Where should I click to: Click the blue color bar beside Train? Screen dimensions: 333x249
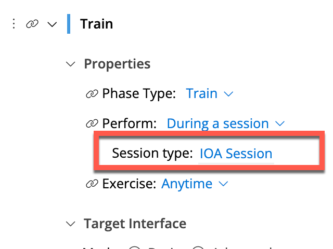pos(69,24)
